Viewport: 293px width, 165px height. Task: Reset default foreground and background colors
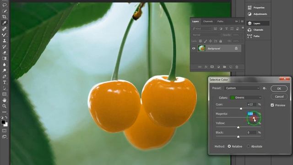(x=2, y=117)
